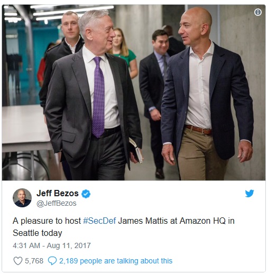Open the @JeffBezos handle

[57, 203]
